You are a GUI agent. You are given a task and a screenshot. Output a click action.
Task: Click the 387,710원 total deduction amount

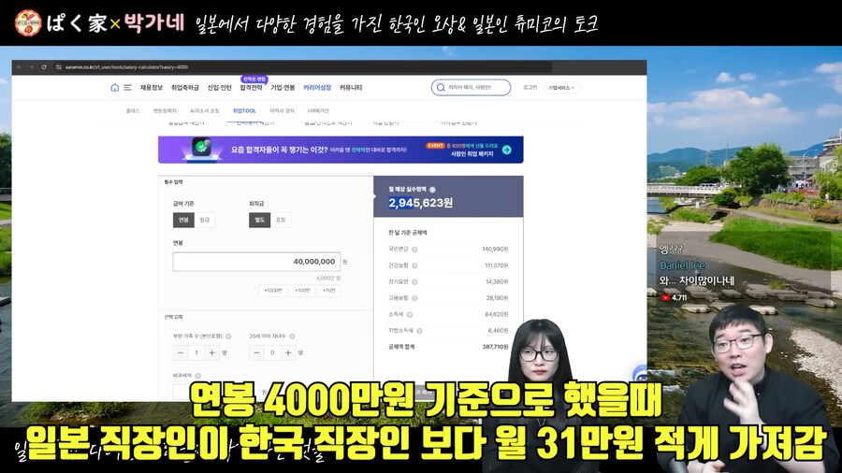[495, 347]
